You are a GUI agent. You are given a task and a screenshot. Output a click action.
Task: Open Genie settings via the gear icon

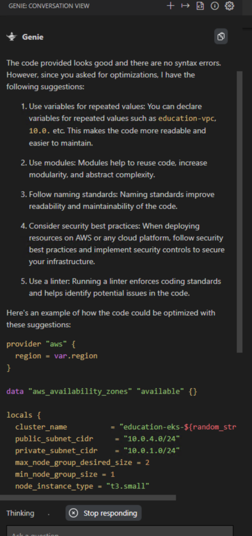tap(230, 6)
